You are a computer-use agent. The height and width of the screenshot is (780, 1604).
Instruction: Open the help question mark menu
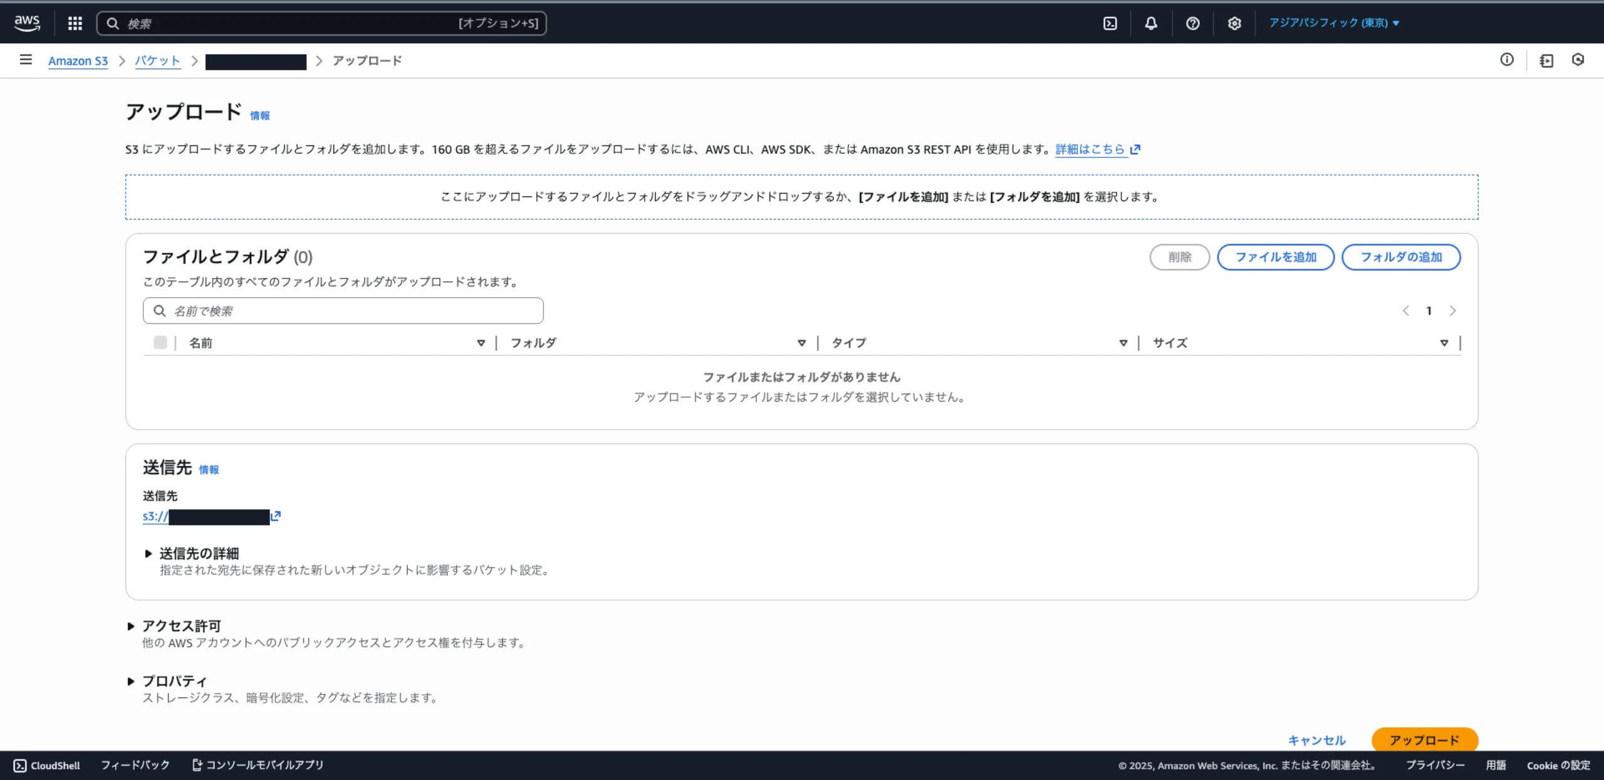click(1192, 23)
